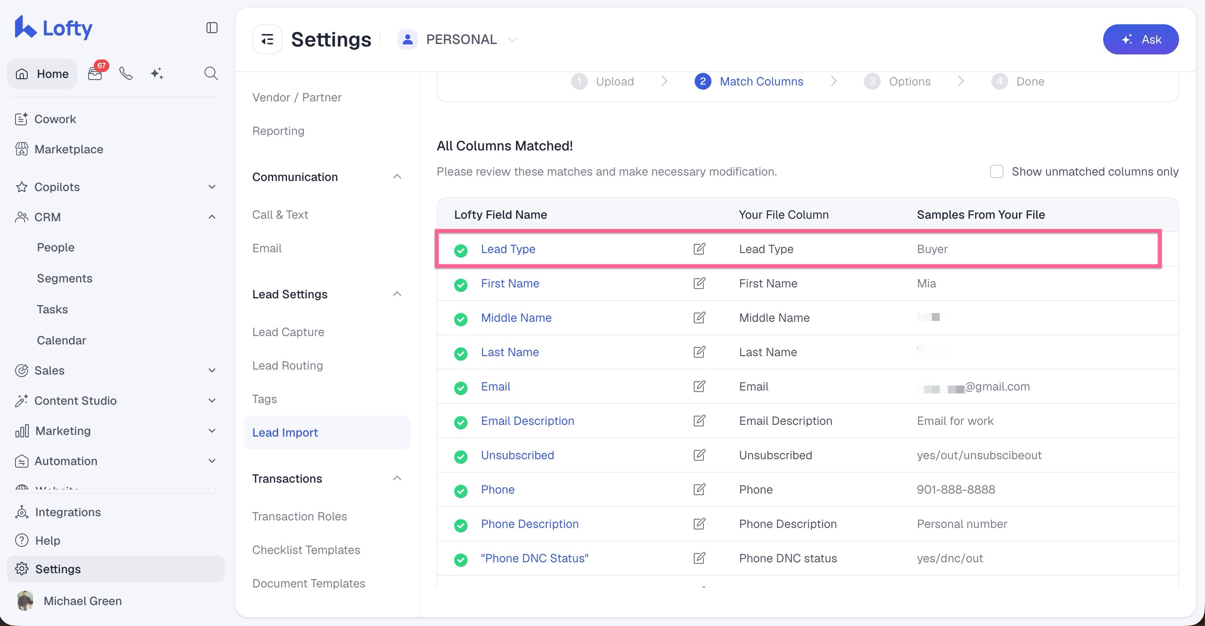Enable Show unmatched columns only checkbox

[996, 171]
